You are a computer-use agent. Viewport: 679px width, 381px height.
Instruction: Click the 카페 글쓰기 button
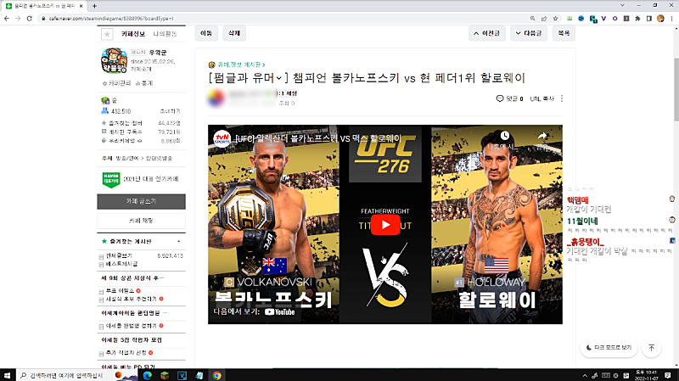pyautogui.click(x=141, y=201)
